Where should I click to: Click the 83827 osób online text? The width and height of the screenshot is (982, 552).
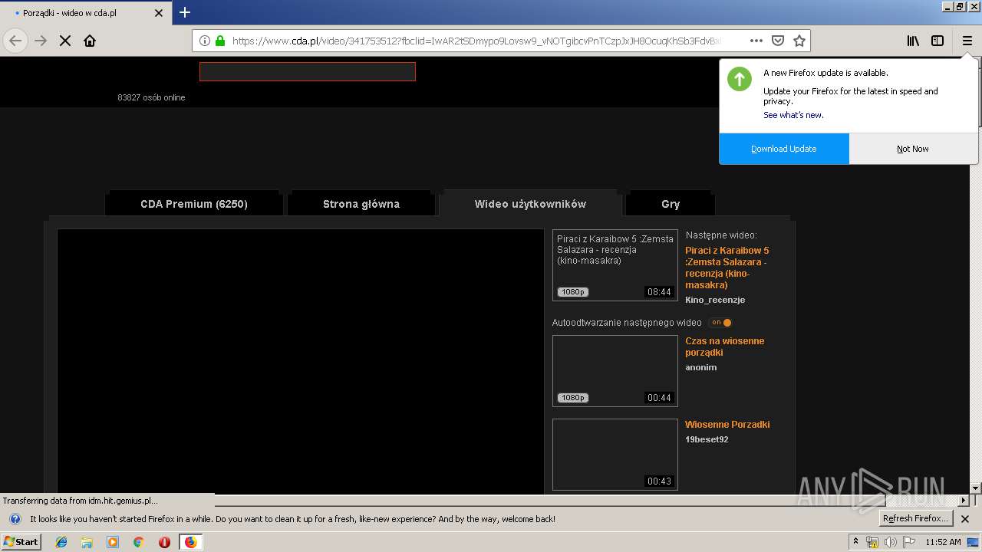[x=151, y=97]
